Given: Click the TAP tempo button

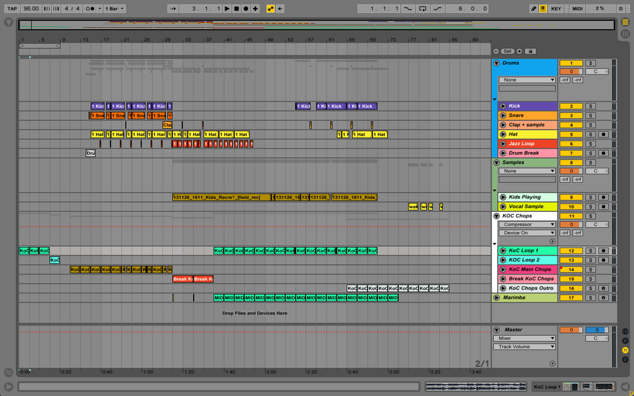Looking at the screenshot, I should [12, 8].
